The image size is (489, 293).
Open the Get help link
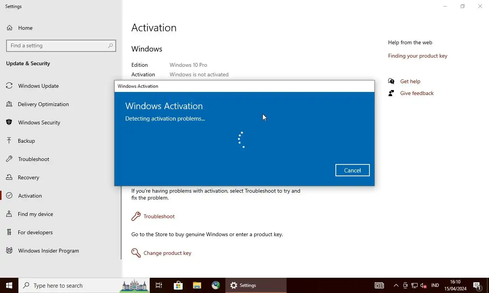click(x=410, y=81)
